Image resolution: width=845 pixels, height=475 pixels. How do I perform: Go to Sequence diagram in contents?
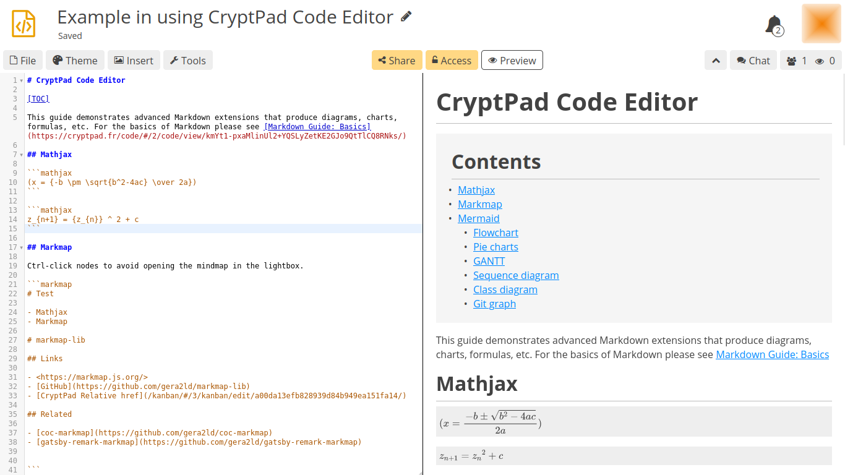(516, 275)
